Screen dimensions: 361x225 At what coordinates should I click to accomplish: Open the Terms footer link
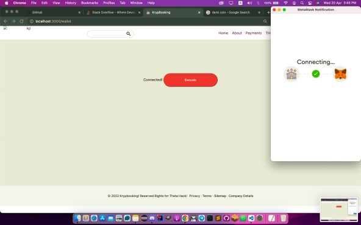click(x=207, y=196)
